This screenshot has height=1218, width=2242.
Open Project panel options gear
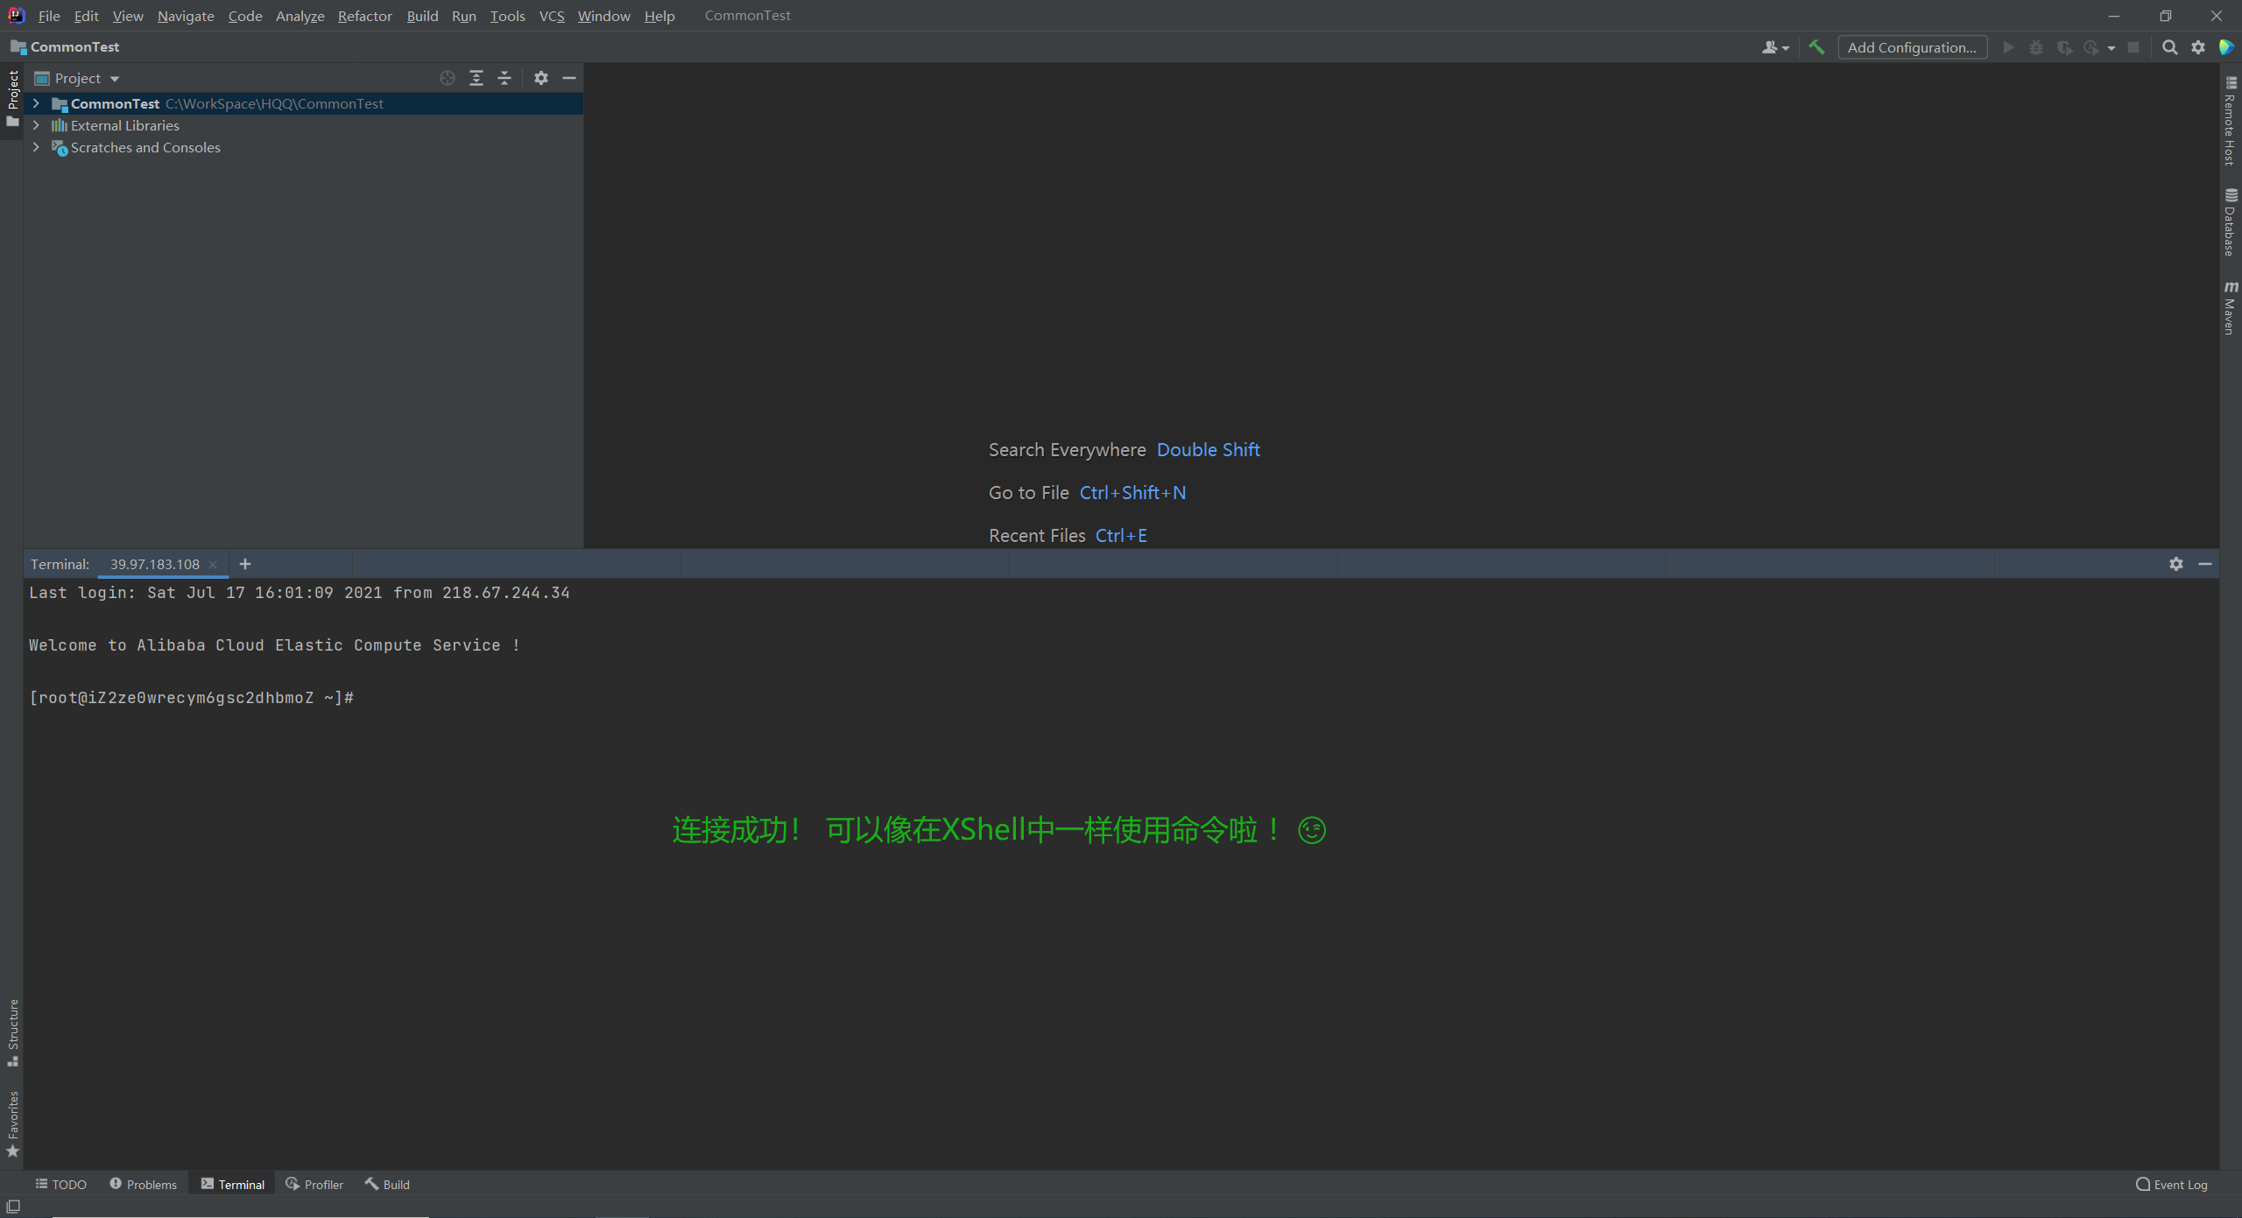pos(541,78)
